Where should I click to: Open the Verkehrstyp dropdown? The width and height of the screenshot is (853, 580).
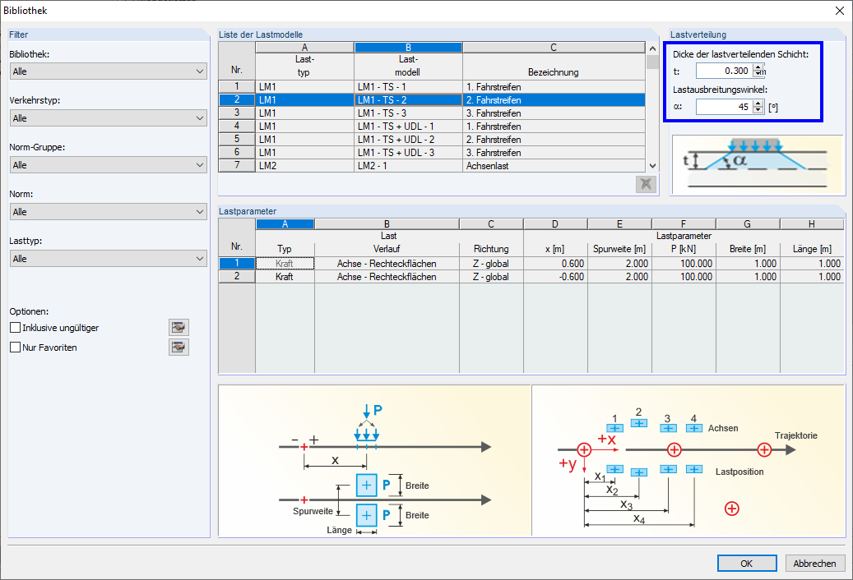coord(109,117)
